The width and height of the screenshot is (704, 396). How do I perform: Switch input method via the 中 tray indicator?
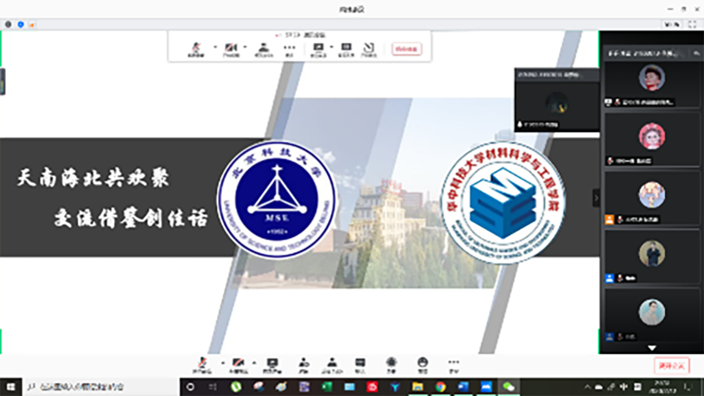point(624,387)
